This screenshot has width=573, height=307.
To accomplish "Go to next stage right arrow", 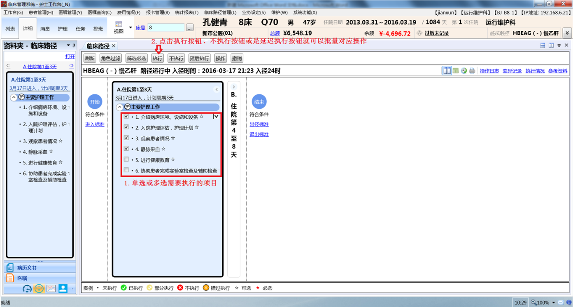I will point(71,66).
